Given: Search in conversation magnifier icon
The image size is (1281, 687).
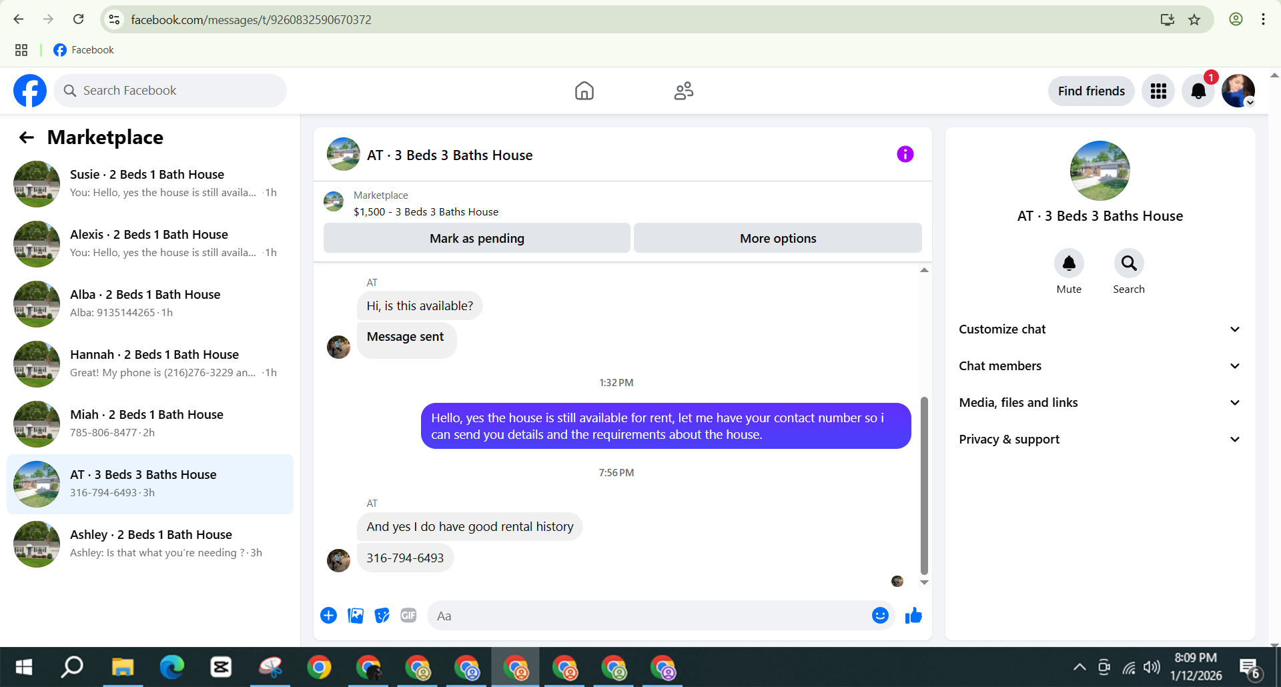Looking at the screenshot, I should (x=1129, y=263).
